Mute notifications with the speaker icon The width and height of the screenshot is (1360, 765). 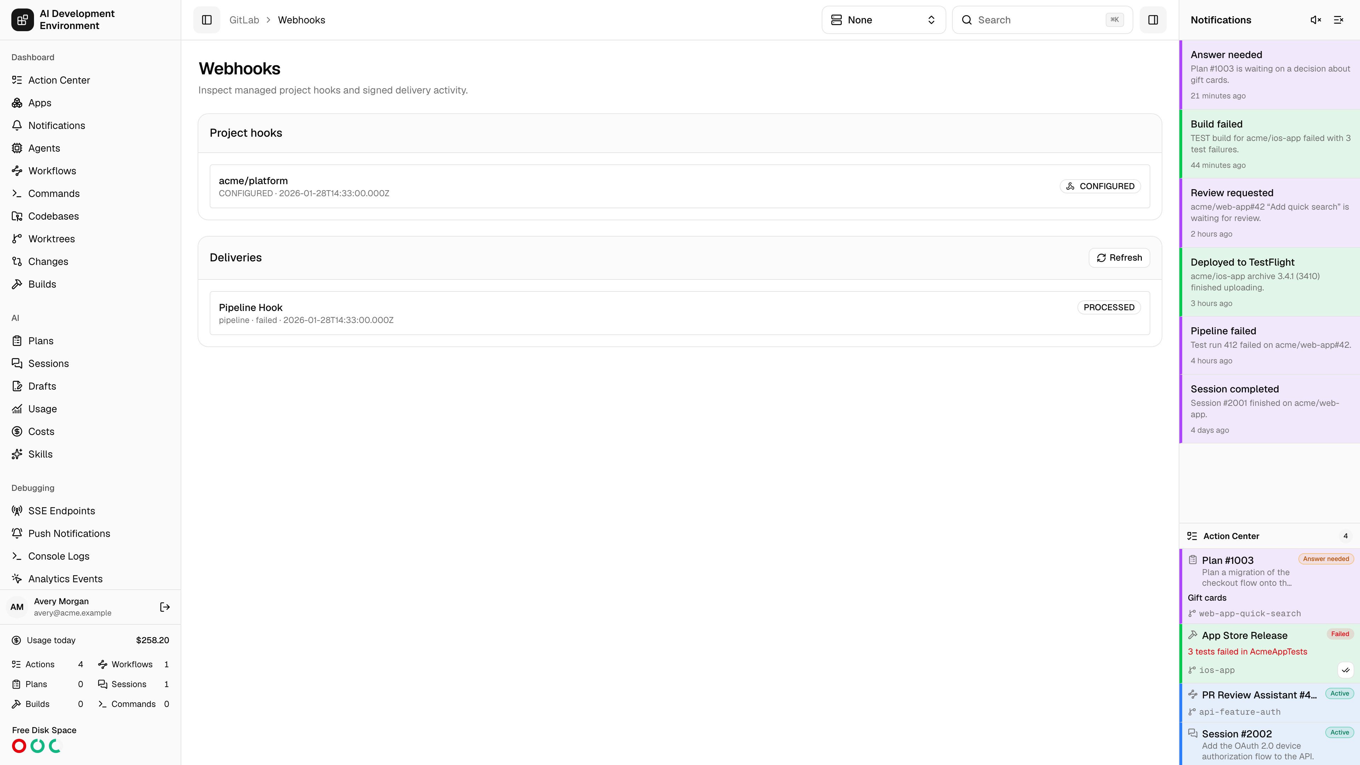pos(1316,20)
